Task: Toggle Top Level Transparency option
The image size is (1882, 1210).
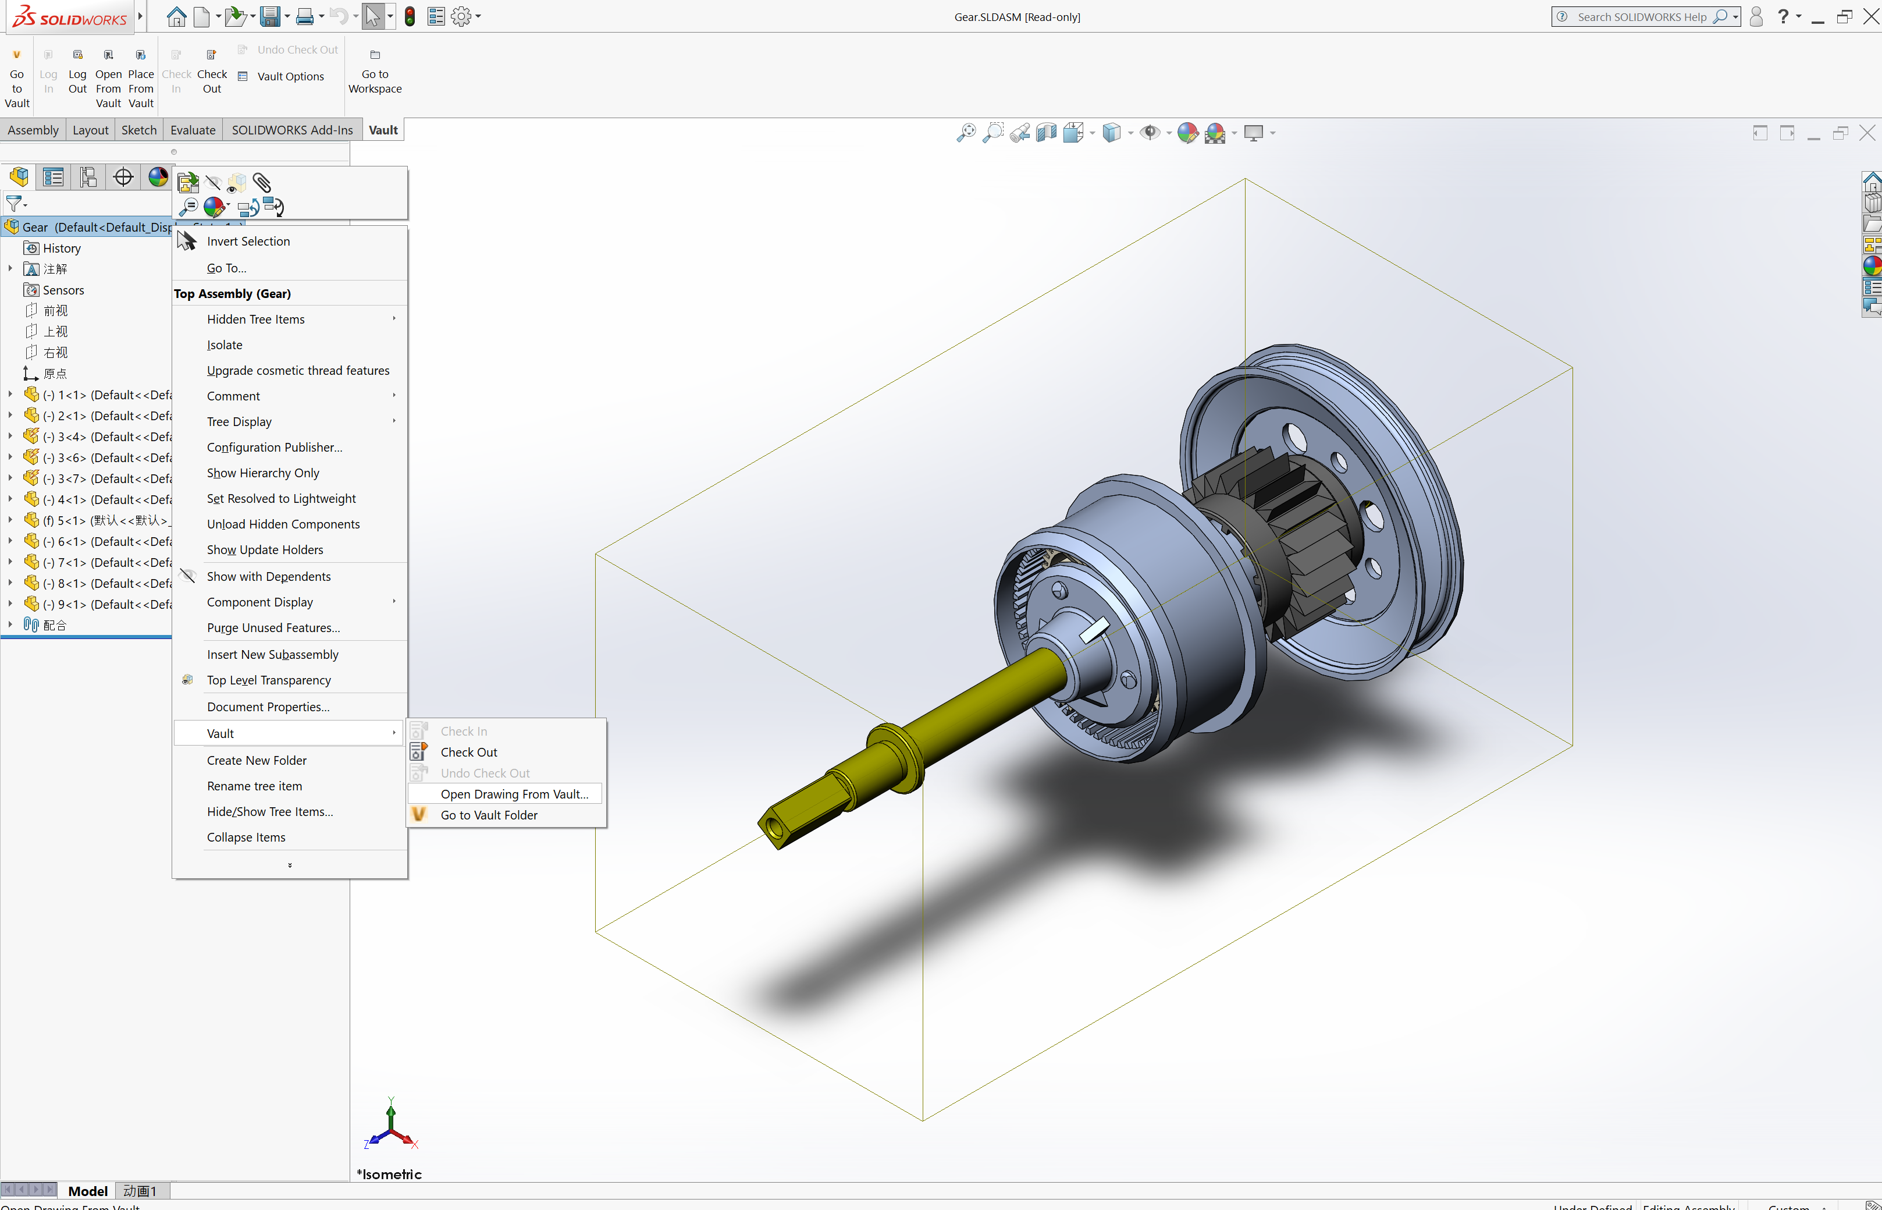Action: click(269, 680)
